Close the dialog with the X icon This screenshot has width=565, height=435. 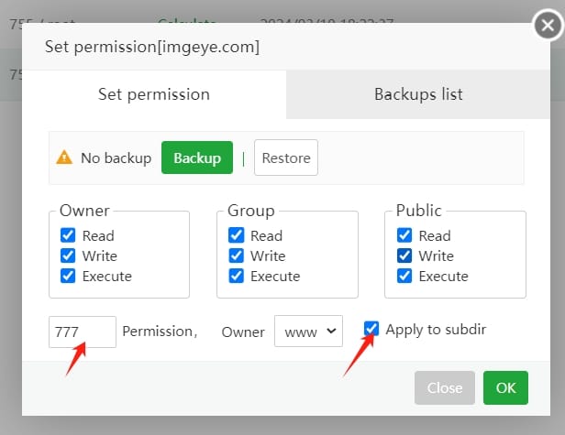548,26
